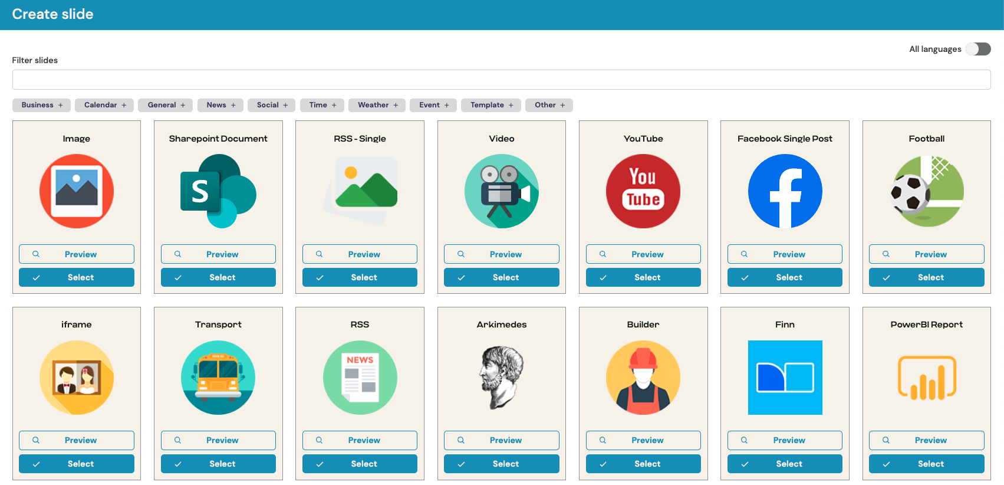
Task: Select the RSS slide type
Action: [x=360, y=464]
